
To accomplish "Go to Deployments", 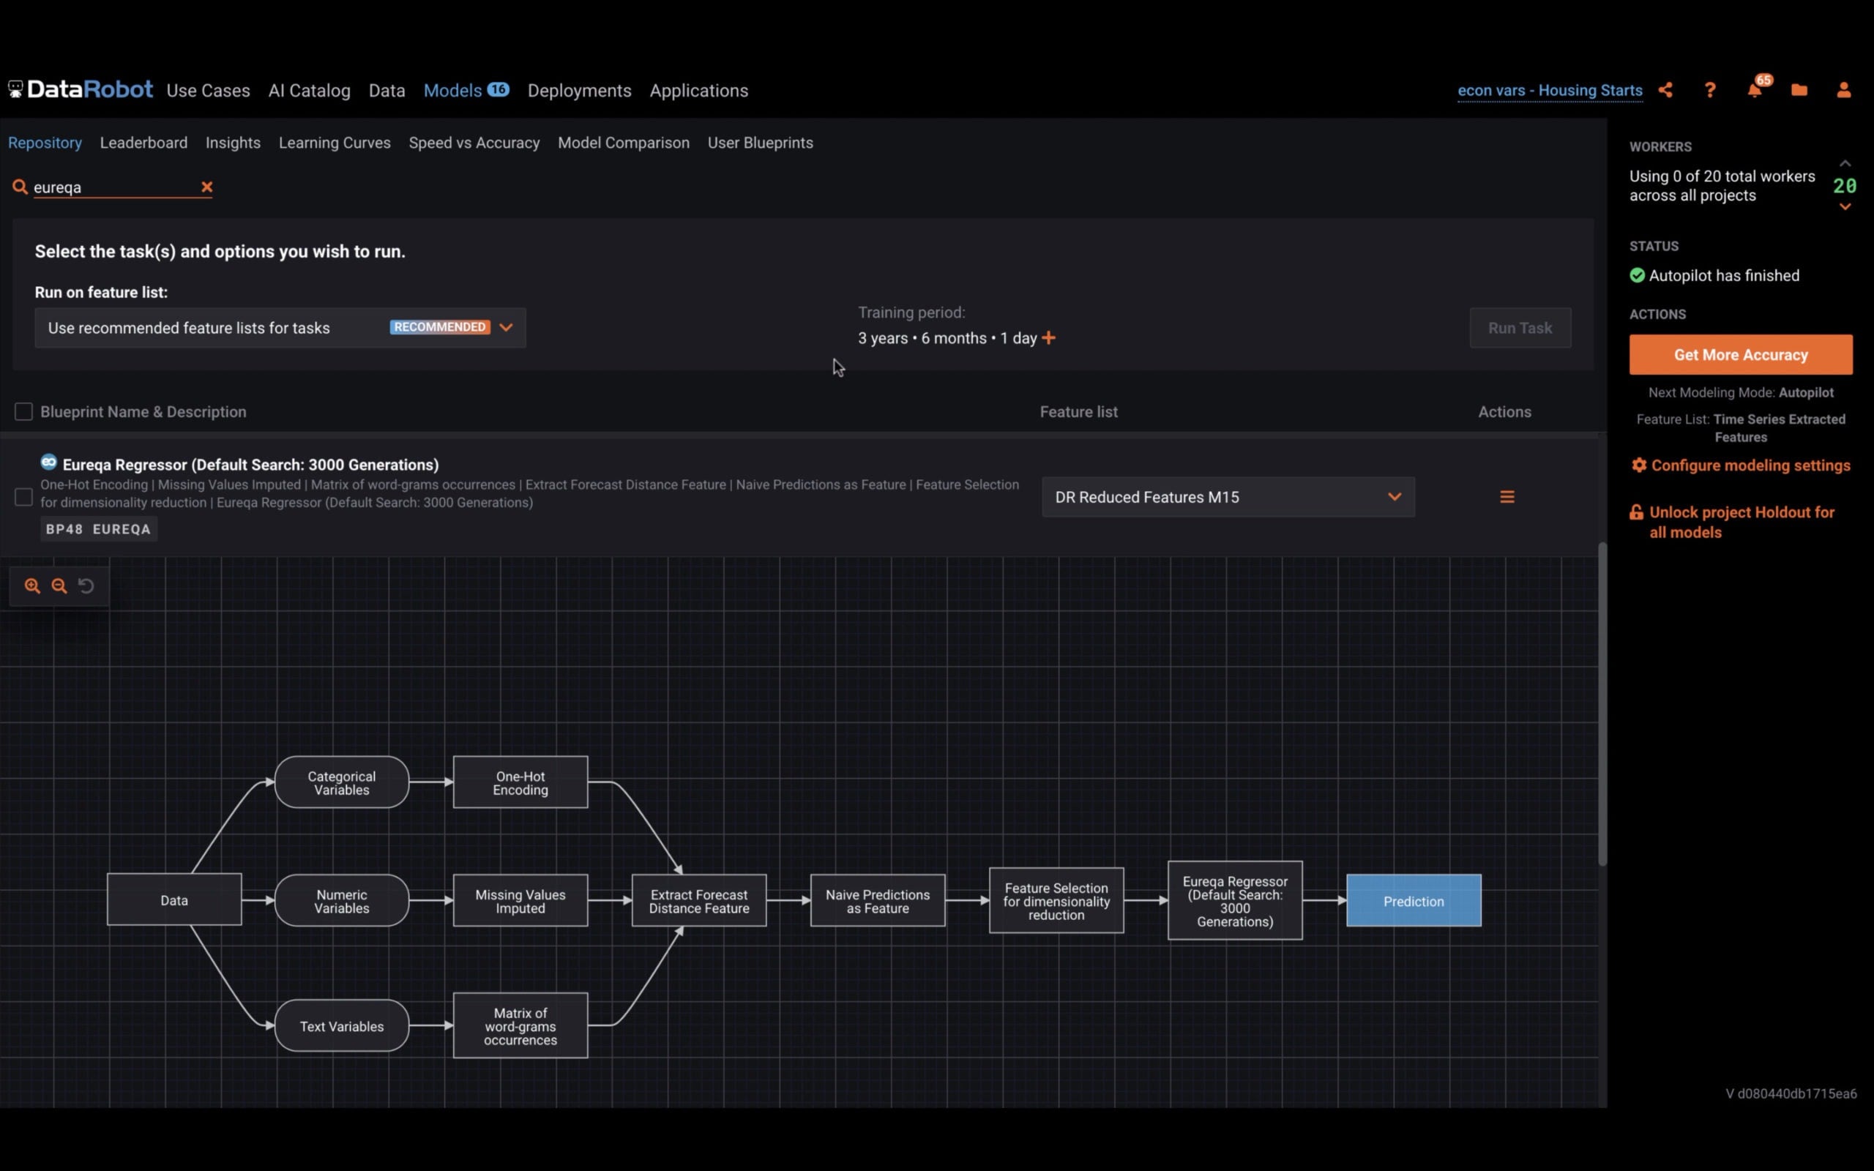I will click(579, 91).
